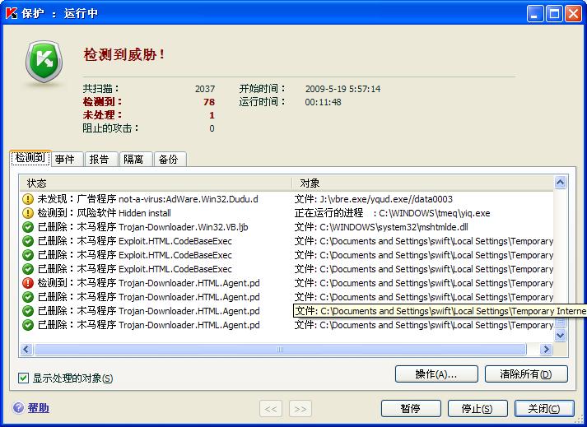
Task: Maximize the 保护 window
Action: pyautogui.click(x=554, y=14)
